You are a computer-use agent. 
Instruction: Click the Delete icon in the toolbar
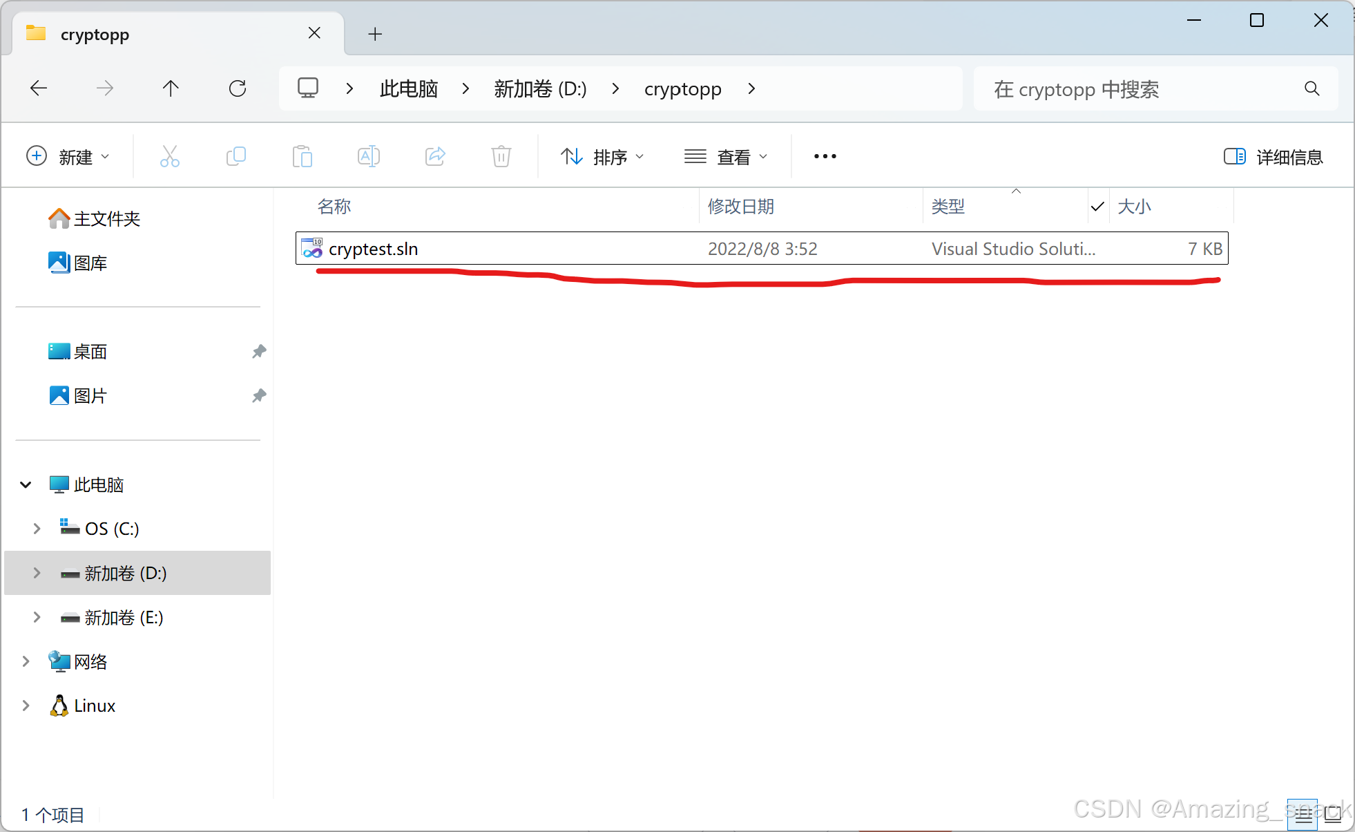[501, 156]
